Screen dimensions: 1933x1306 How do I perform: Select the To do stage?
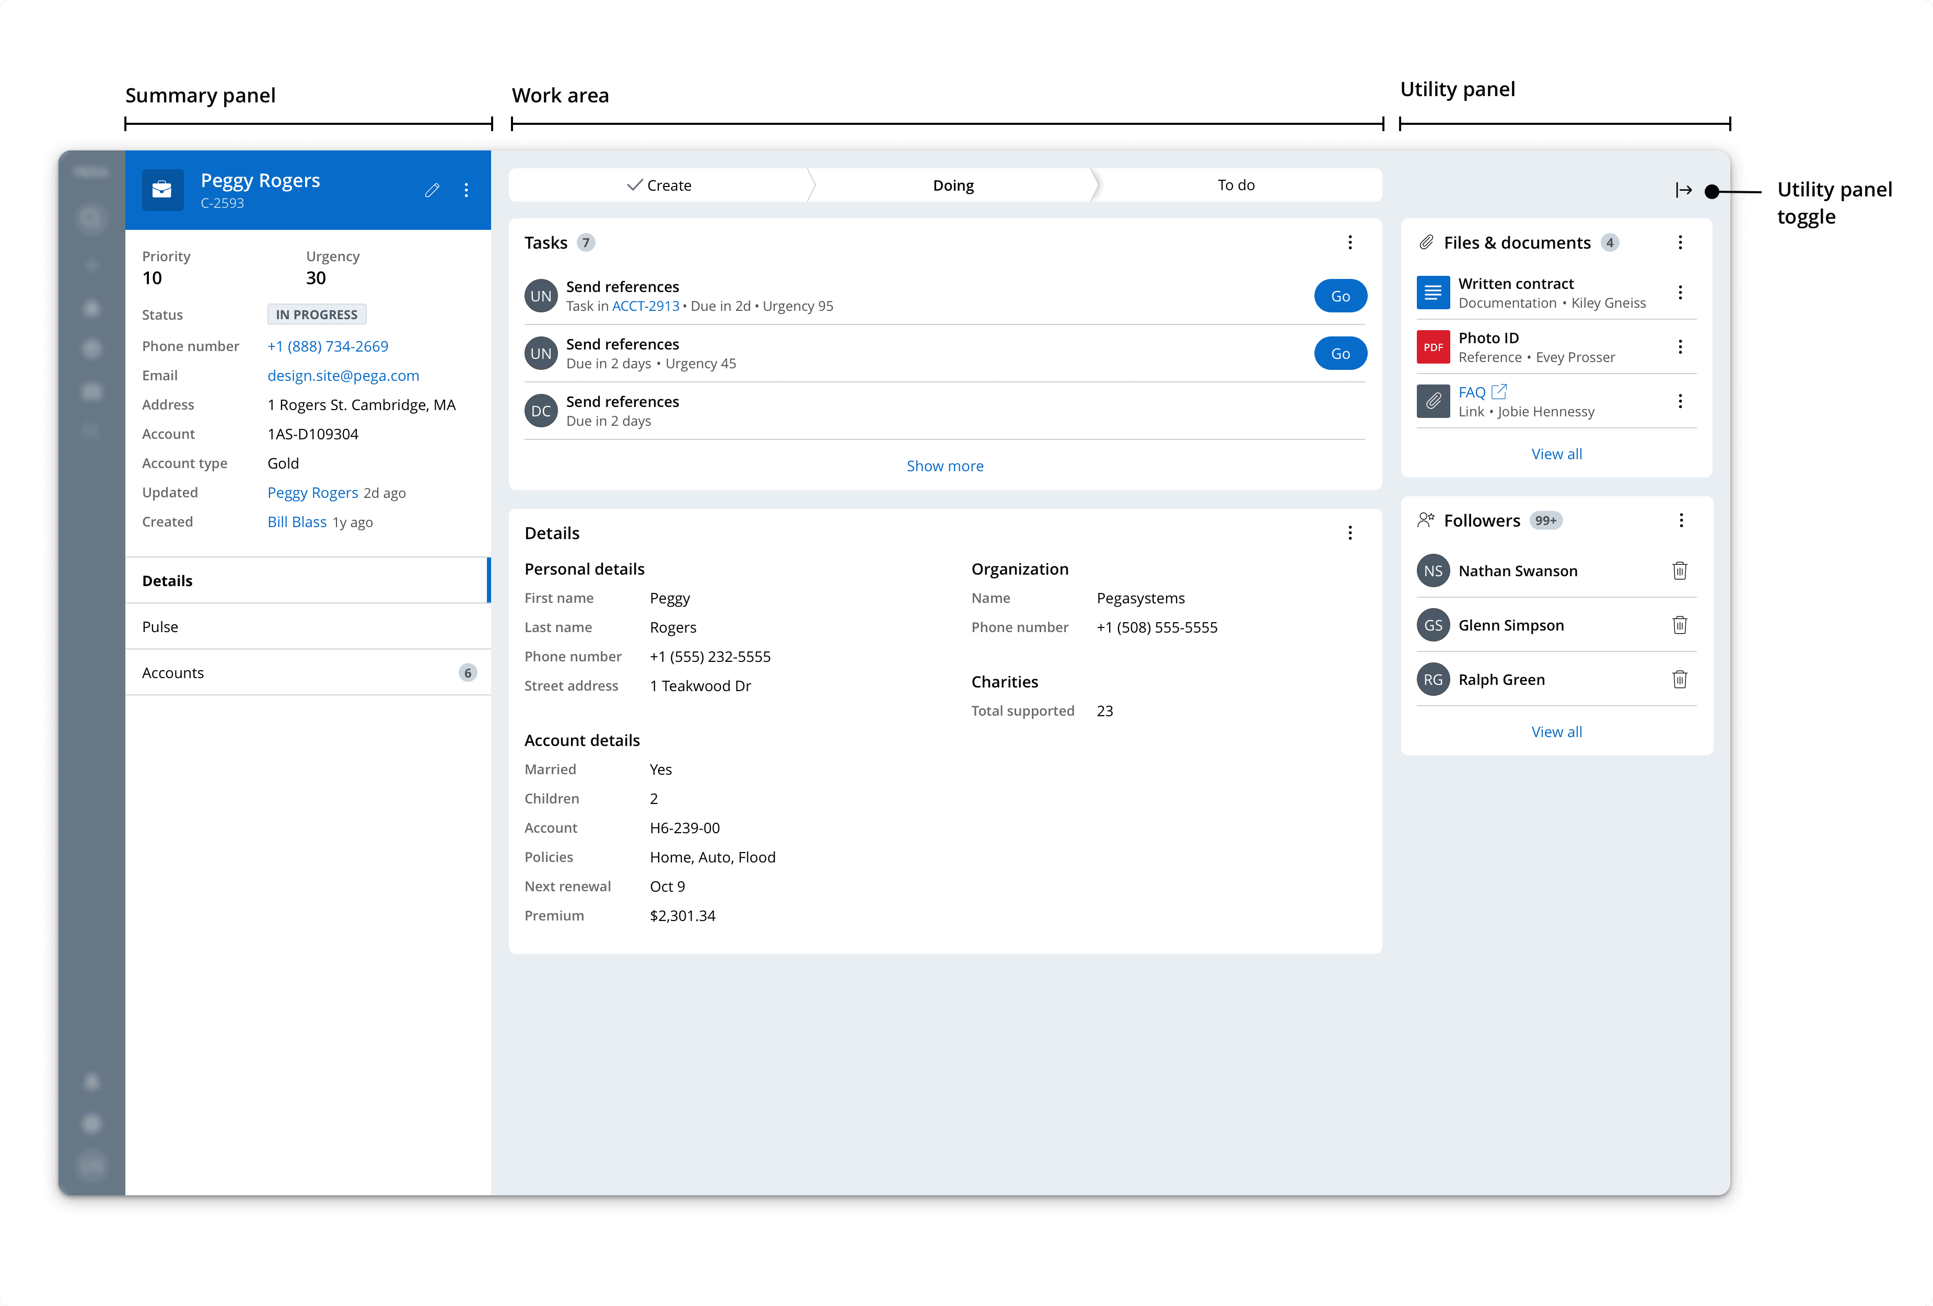(x=1236, y=185)
